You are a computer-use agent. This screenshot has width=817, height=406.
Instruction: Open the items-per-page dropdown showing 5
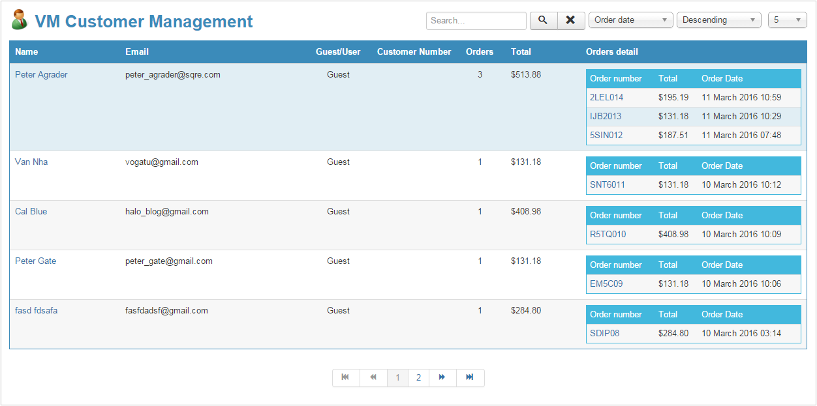tap(788, 20)
